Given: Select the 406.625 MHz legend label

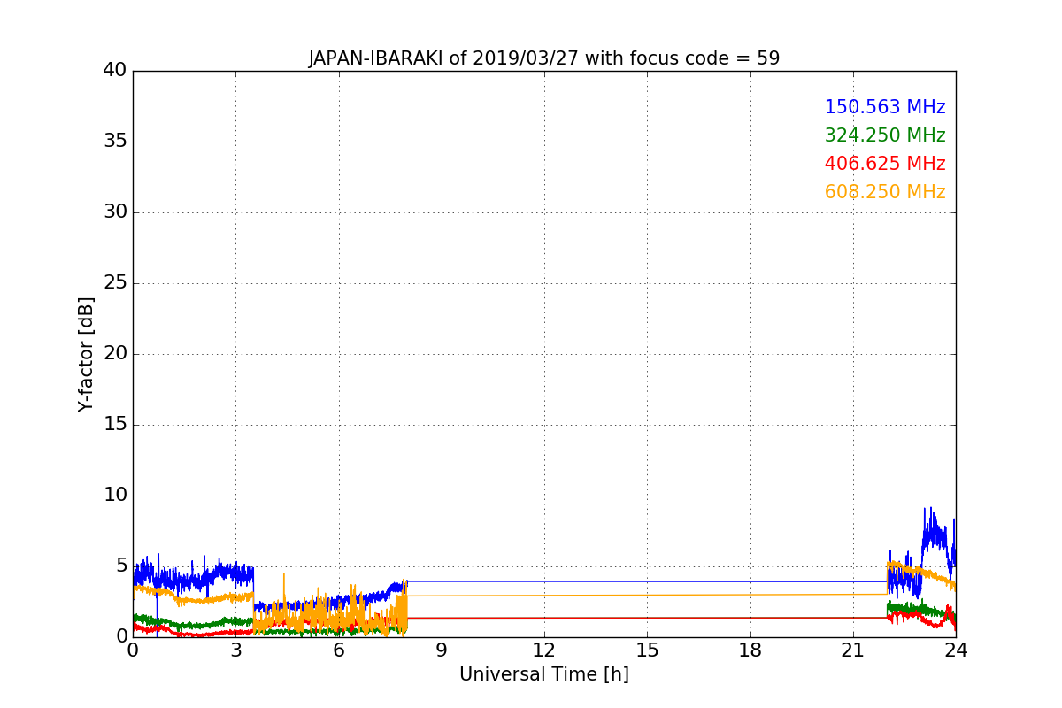Looking at the screenshot, I should coord(885,164).
